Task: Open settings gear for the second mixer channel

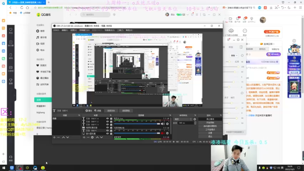Action: (167, 133)
